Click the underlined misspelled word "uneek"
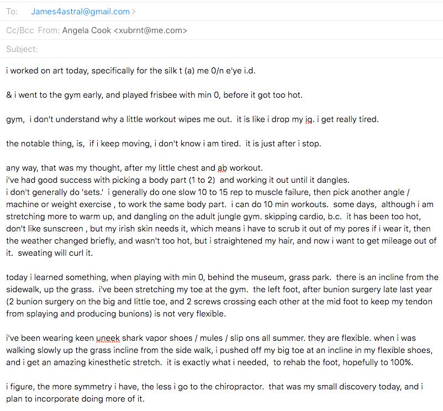The width and height of the screenshot is (443, 411). (x=108, y=338)
